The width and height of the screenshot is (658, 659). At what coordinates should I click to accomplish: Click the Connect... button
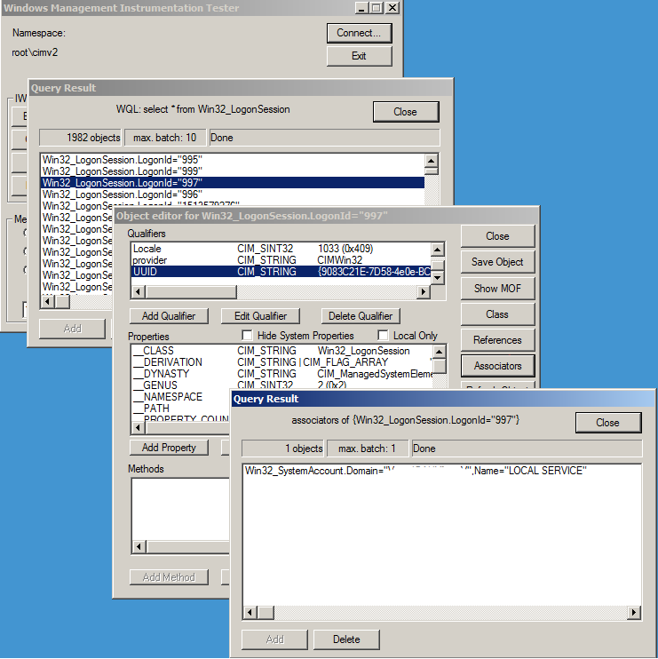[x=359, y=33]
